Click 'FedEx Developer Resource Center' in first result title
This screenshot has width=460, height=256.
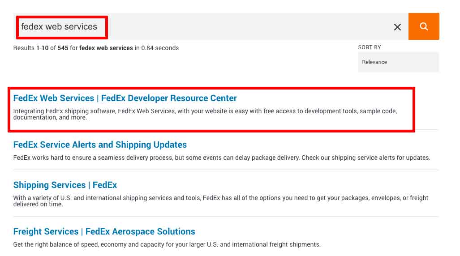click(x=169, y=98)
